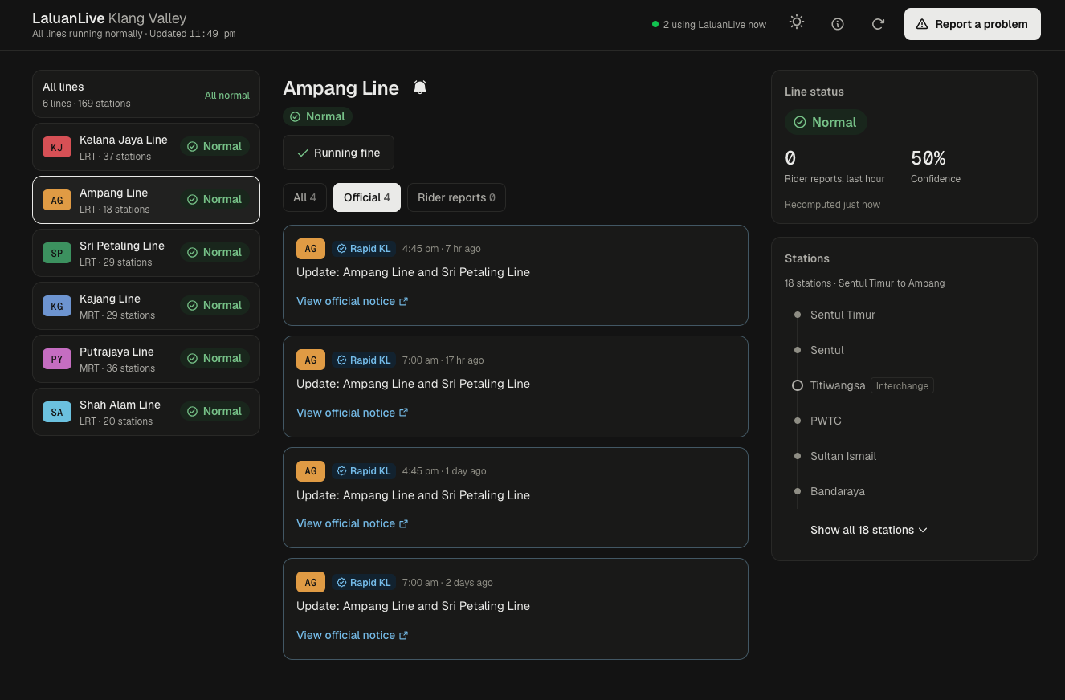The height and width of the screenshot is (700, 1065).
Task: Click the green live users dot
Action: click(655, 24)
